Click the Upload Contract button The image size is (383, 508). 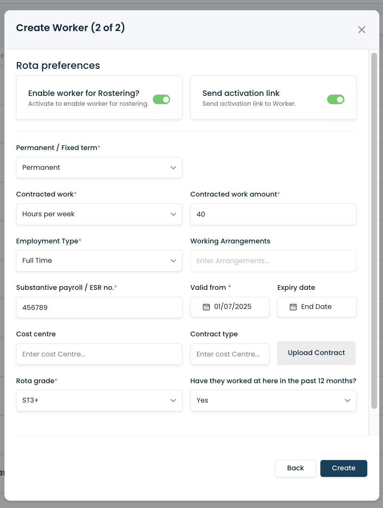tap(316, 353)
